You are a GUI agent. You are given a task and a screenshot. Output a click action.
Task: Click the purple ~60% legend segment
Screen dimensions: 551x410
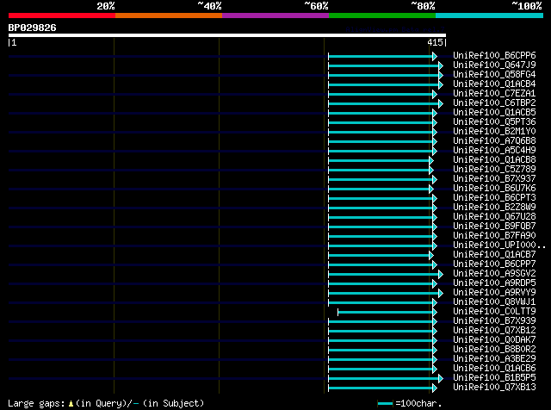(275, 16)
